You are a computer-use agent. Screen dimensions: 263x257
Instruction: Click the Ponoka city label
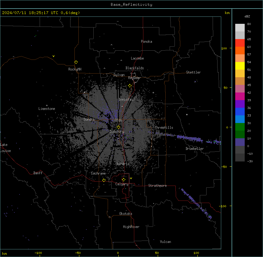(146, 42)
